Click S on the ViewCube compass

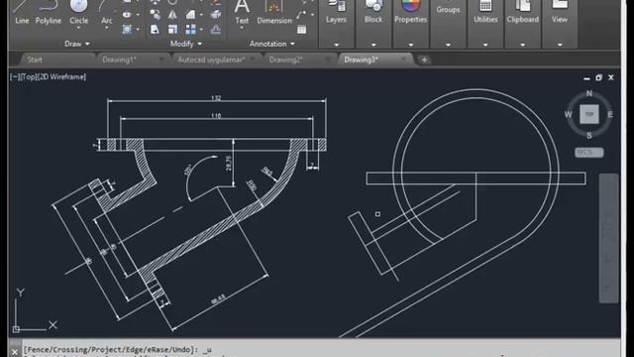pyautogui.click(x=589, y=136)
